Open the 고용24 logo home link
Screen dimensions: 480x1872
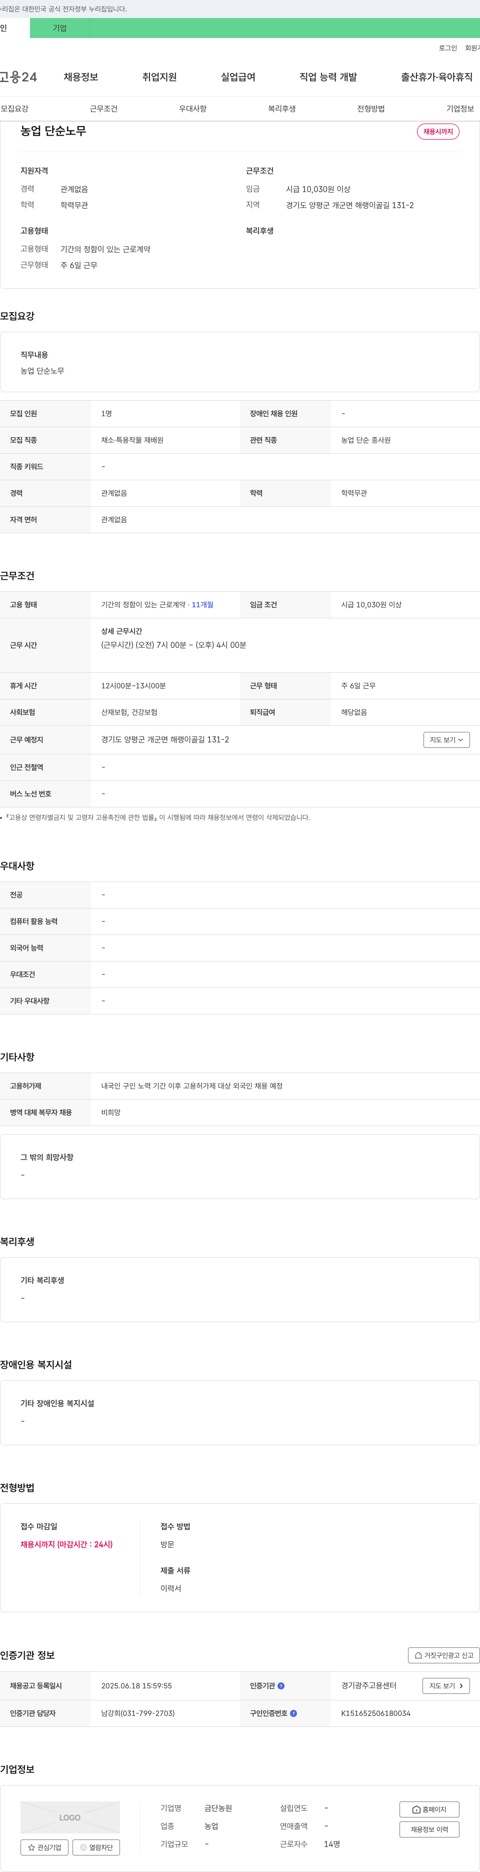18,77
